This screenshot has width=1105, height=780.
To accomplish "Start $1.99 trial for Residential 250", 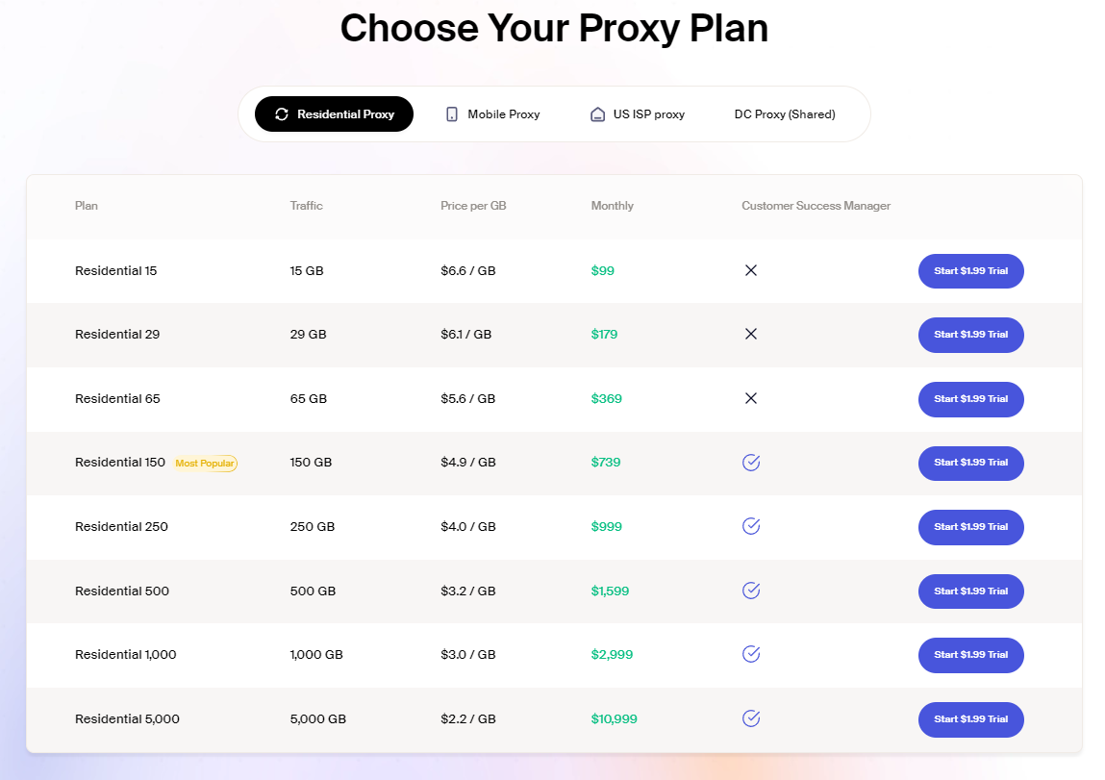I will (x=970, y=527).
